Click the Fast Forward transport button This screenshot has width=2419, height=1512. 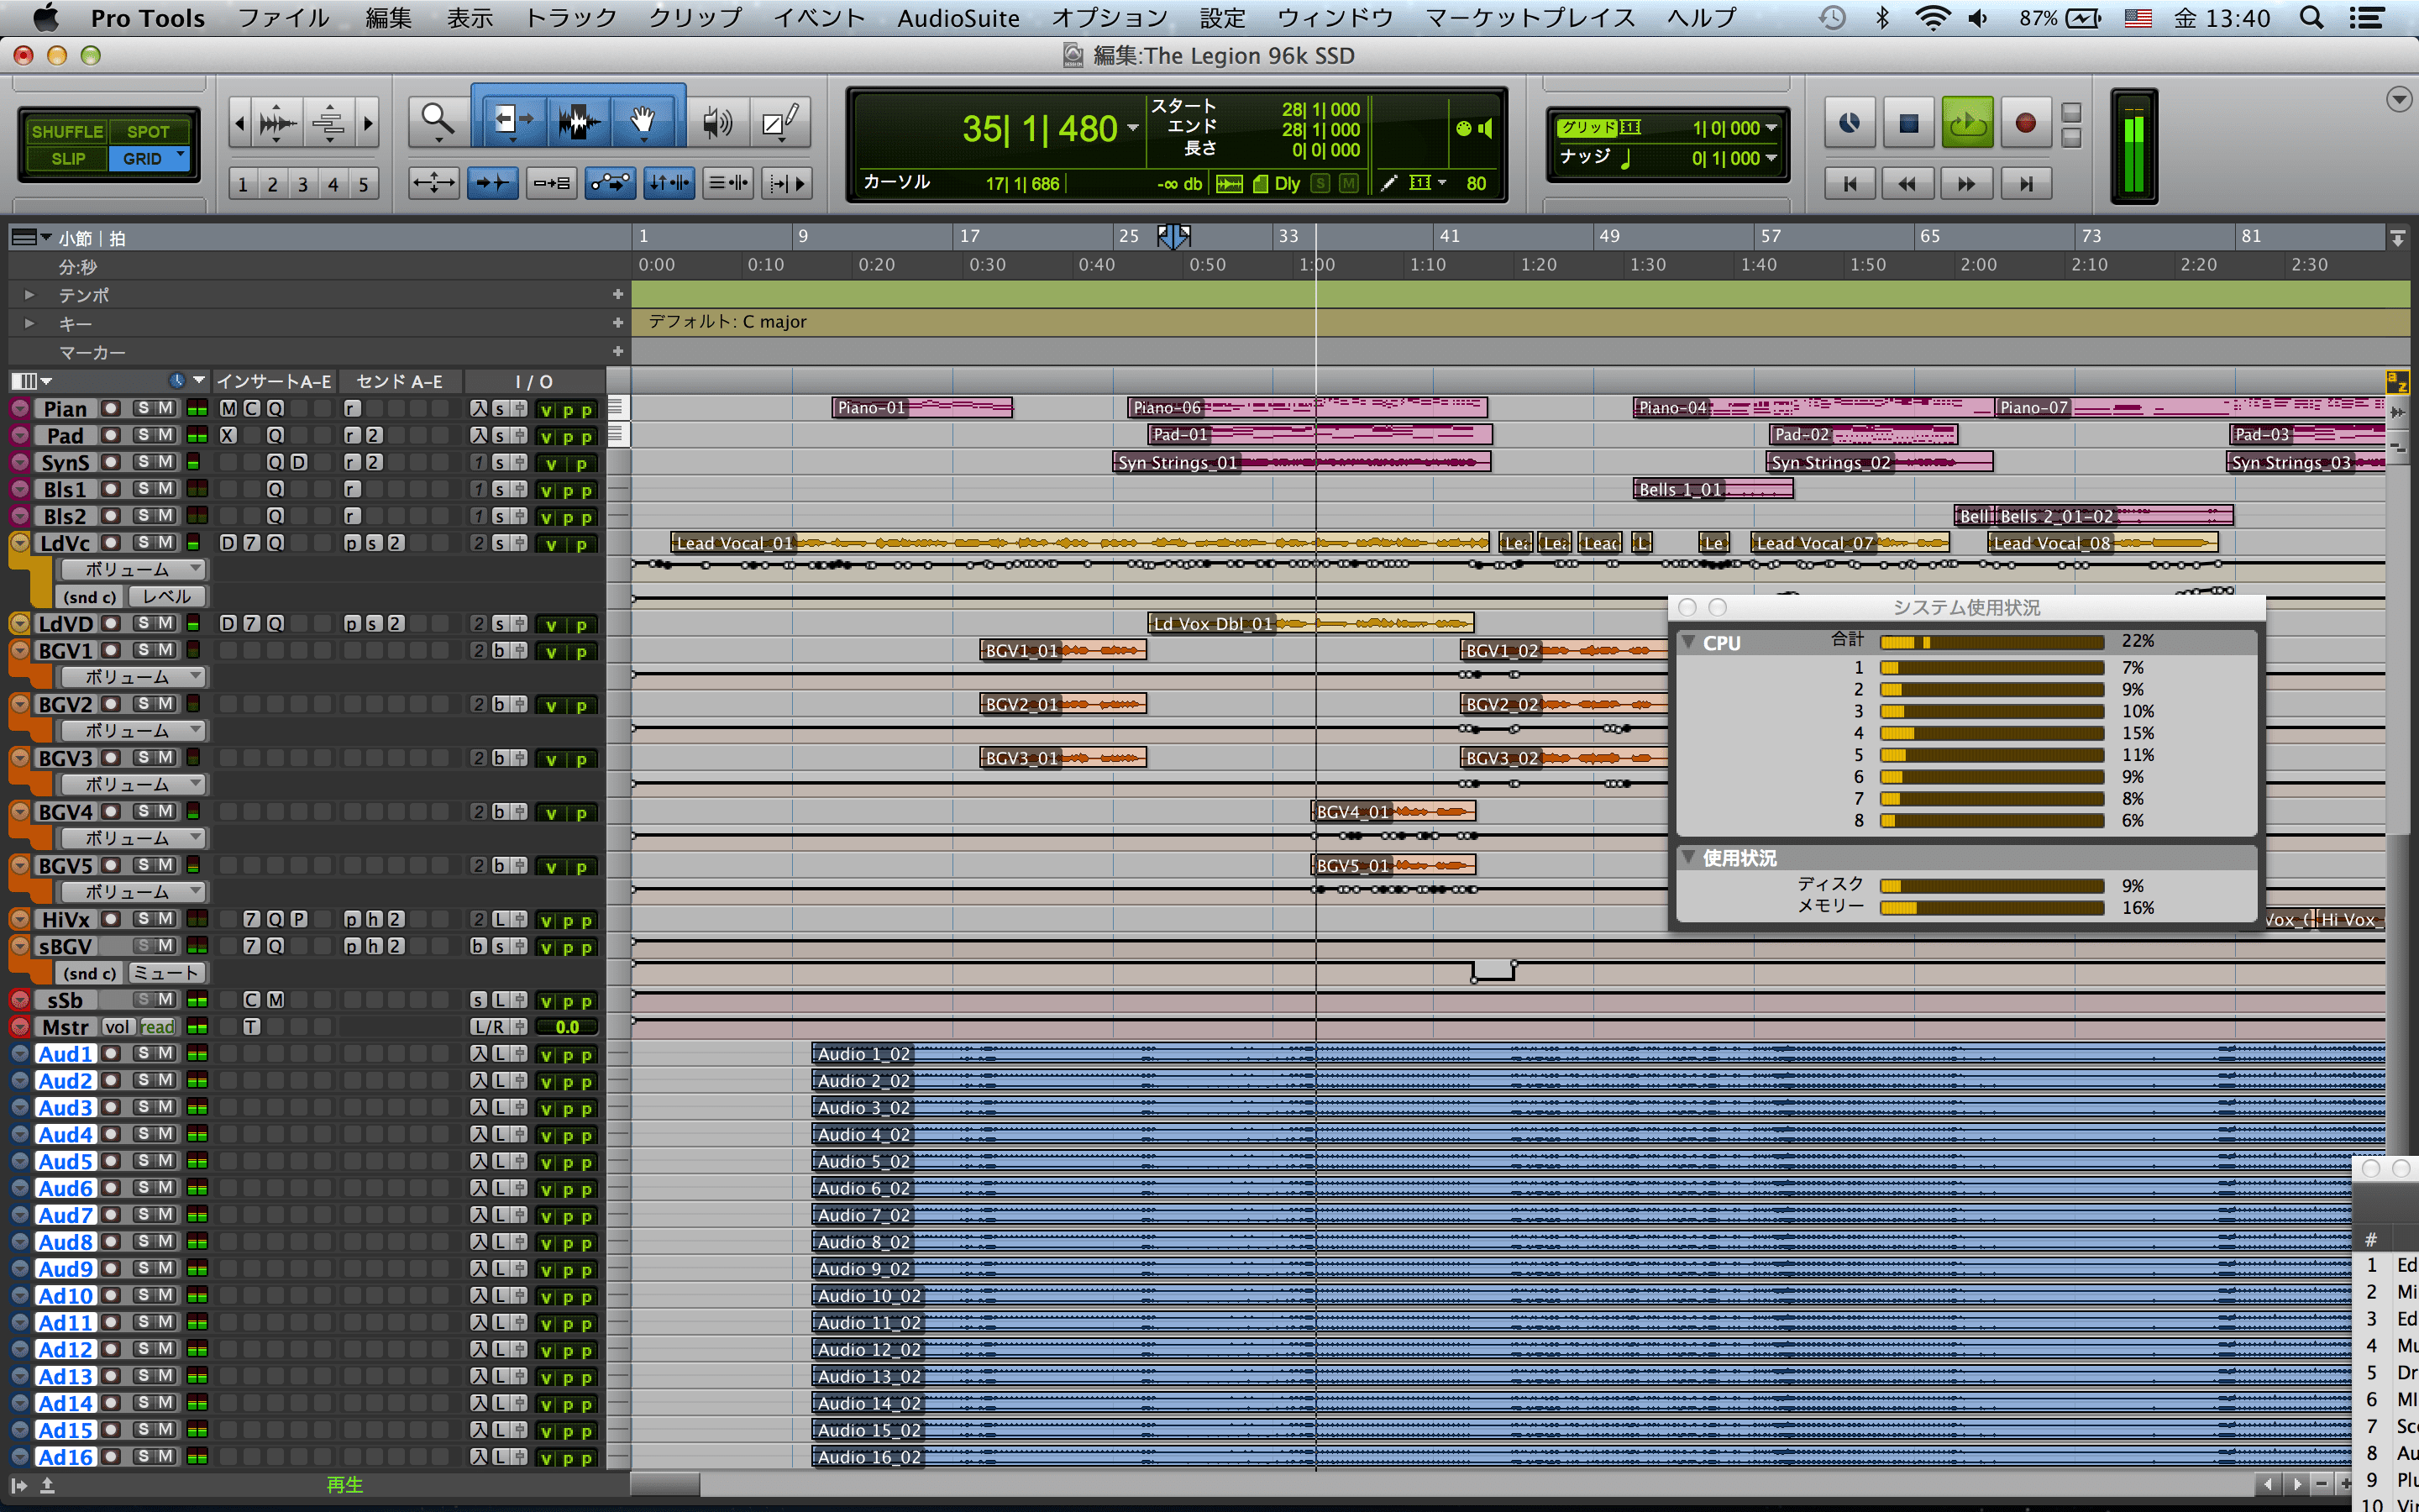pos(1966,184)
